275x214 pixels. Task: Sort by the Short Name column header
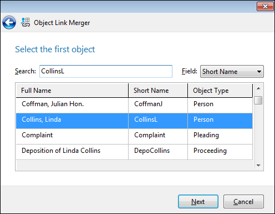(x=158, y=91)
